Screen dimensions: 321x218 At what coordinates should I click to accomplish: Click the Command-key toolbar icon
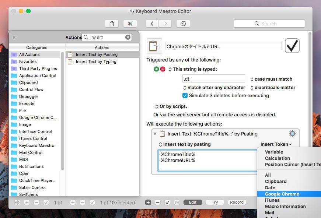point(130,24)
